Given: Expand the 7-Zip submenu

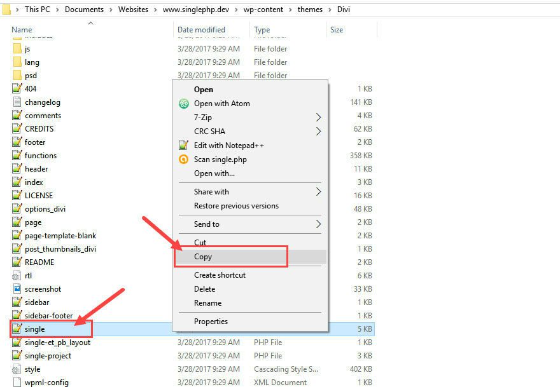Looking at the screenshot, I should point(318,118).
